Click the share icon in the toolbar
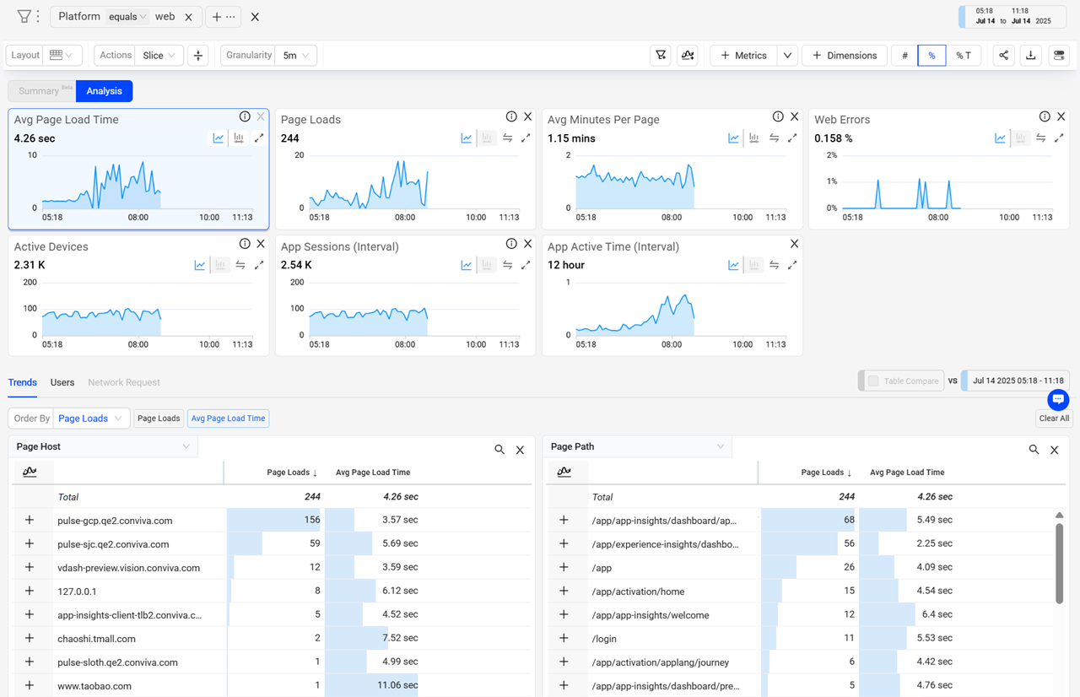Image resolution: width=1080 pixels, height=697 pixels. [x=1003, y=56]
